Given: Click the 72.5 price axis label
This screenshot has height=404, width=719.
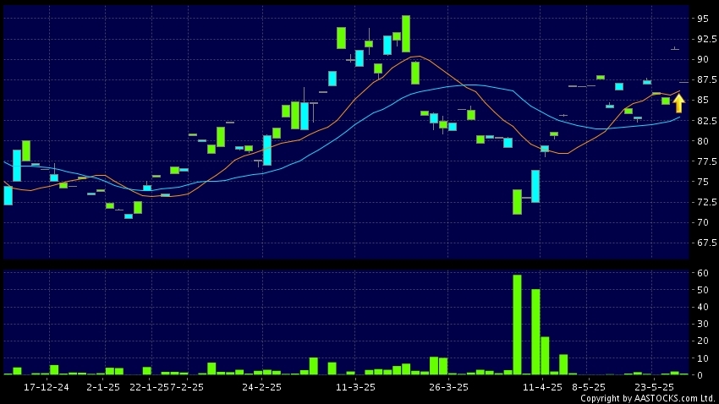Looking at the screenshot, I should pos(707,202).
